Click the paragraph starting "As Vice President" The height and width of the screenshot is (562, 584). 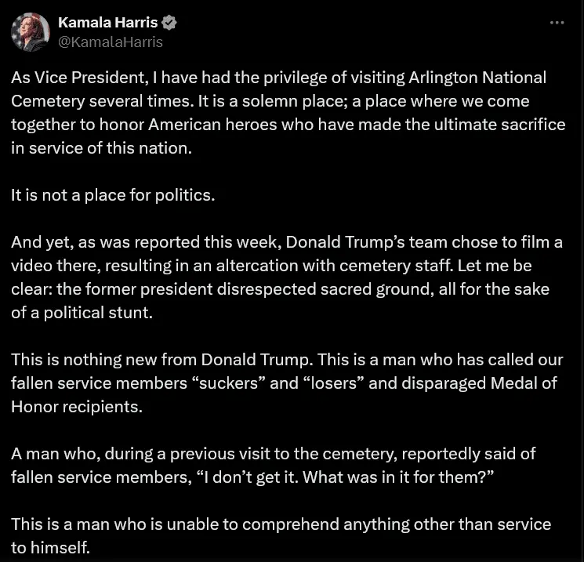pyautogui.click(x=288, y=113)
